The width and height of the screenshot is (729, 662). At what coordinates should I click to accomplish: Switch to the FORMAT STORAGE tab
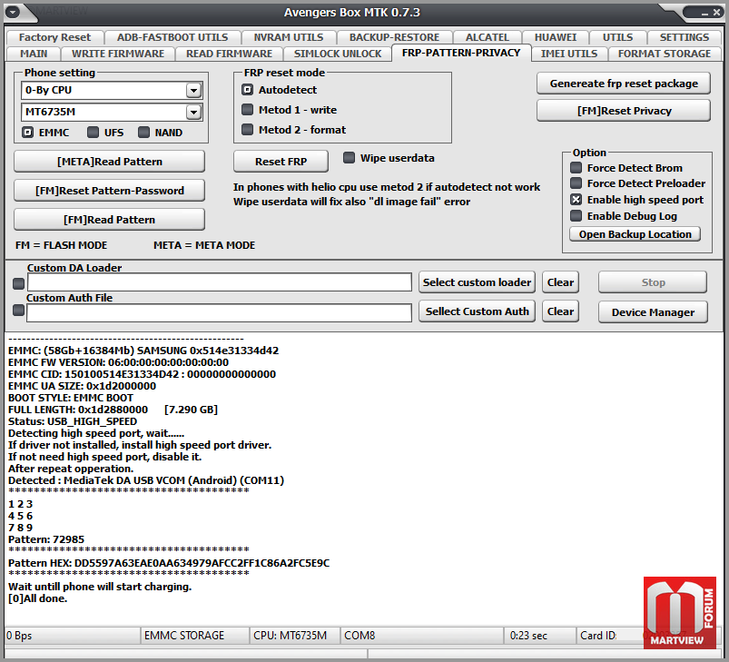coord(665,54)
